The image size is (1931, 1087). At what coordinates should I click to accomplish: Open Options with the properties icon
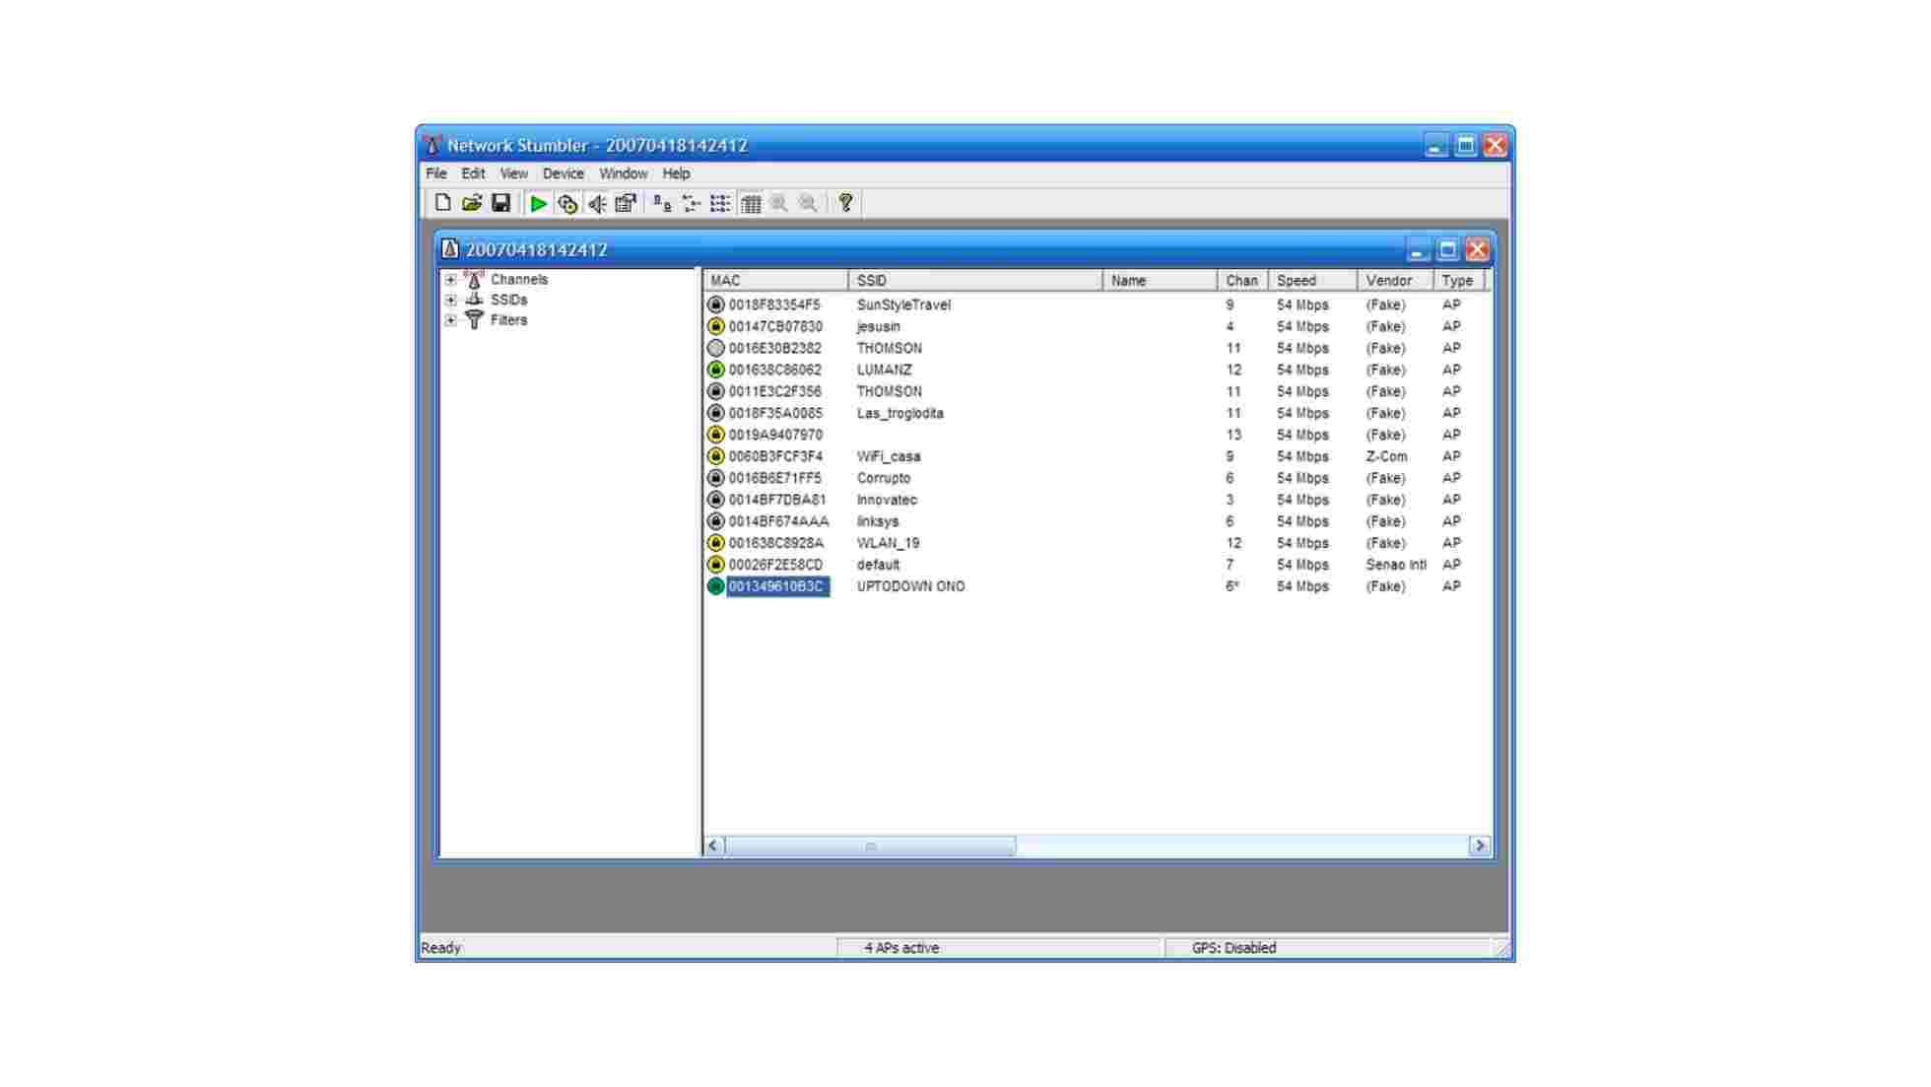[626, 203]
